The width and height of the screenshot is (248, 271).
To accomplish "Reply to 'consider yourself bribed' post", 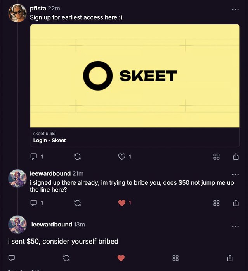I will coord(12,258).
